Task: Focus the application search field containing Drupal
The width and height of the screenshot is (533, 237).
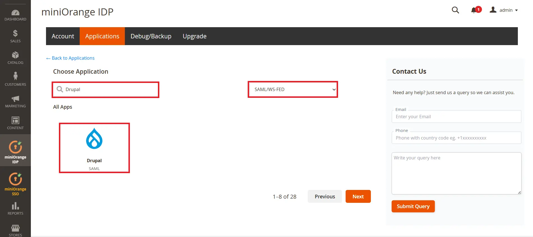Action: [x=105, y=89]
